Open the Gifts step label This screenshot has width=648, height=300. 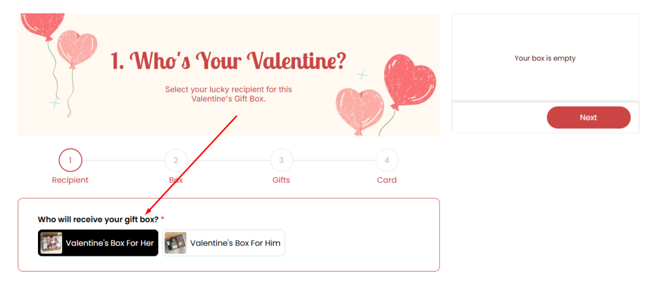(282, 180)
